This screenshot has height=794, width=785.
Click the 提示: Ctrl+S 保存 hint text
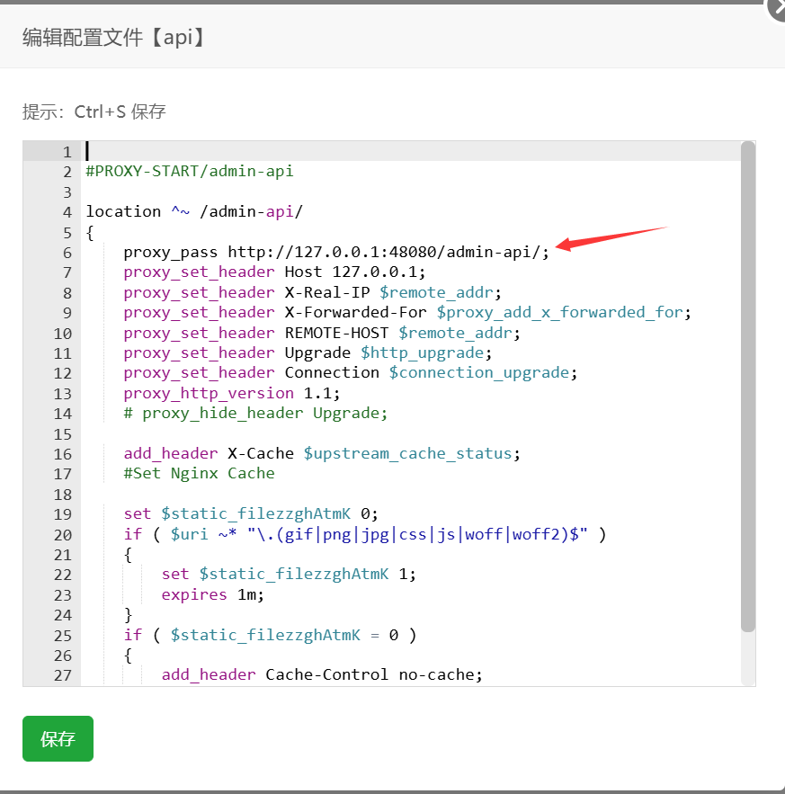click(94, 112)
